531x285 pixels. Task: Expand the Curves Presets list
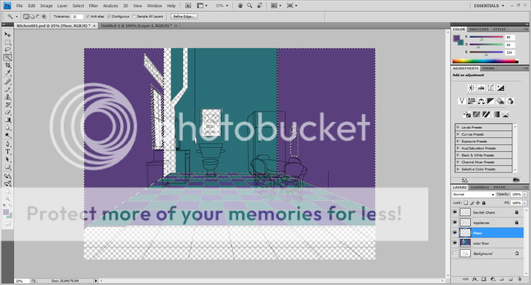[458, 134]
